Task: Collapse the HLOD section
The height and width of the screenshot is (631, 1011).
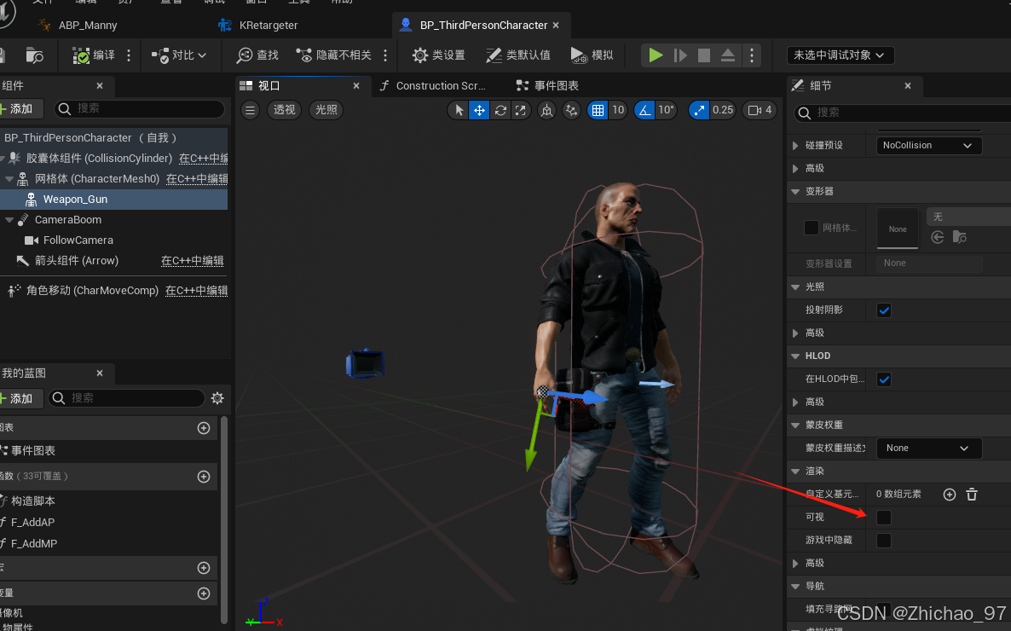Action: [795, 356]
